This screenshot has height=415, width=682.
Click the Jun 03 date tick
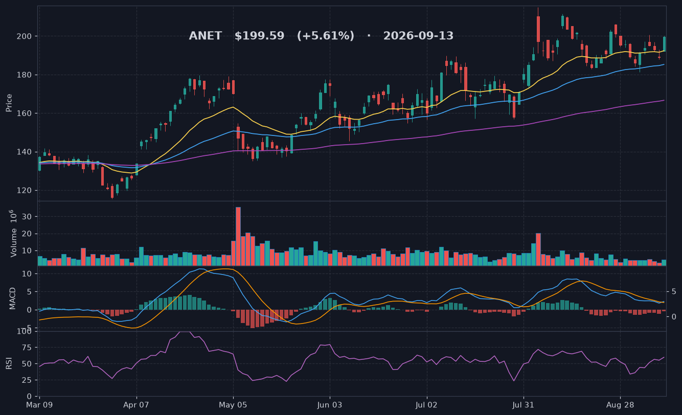pyautogui.click(x=330, y=405)
